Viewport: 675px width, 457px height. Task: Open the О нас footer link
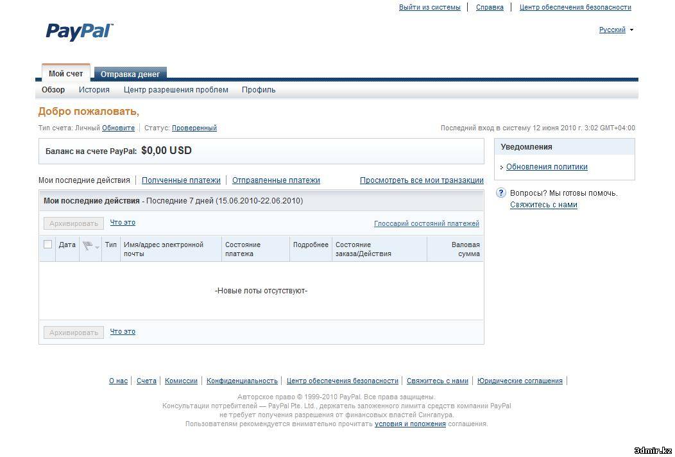pos(119,381)
